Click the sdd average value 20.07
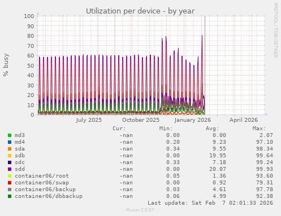This screenshot has height=216, width=281. pos(218,169)
